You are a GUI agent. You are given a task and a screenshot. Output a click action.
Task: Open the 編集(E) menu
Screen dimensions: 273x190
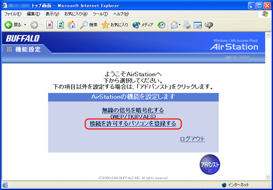pos(33,14)
